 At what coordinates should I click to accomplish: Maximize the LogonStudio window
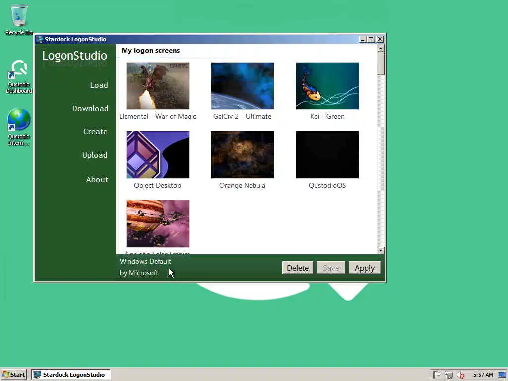371,39
